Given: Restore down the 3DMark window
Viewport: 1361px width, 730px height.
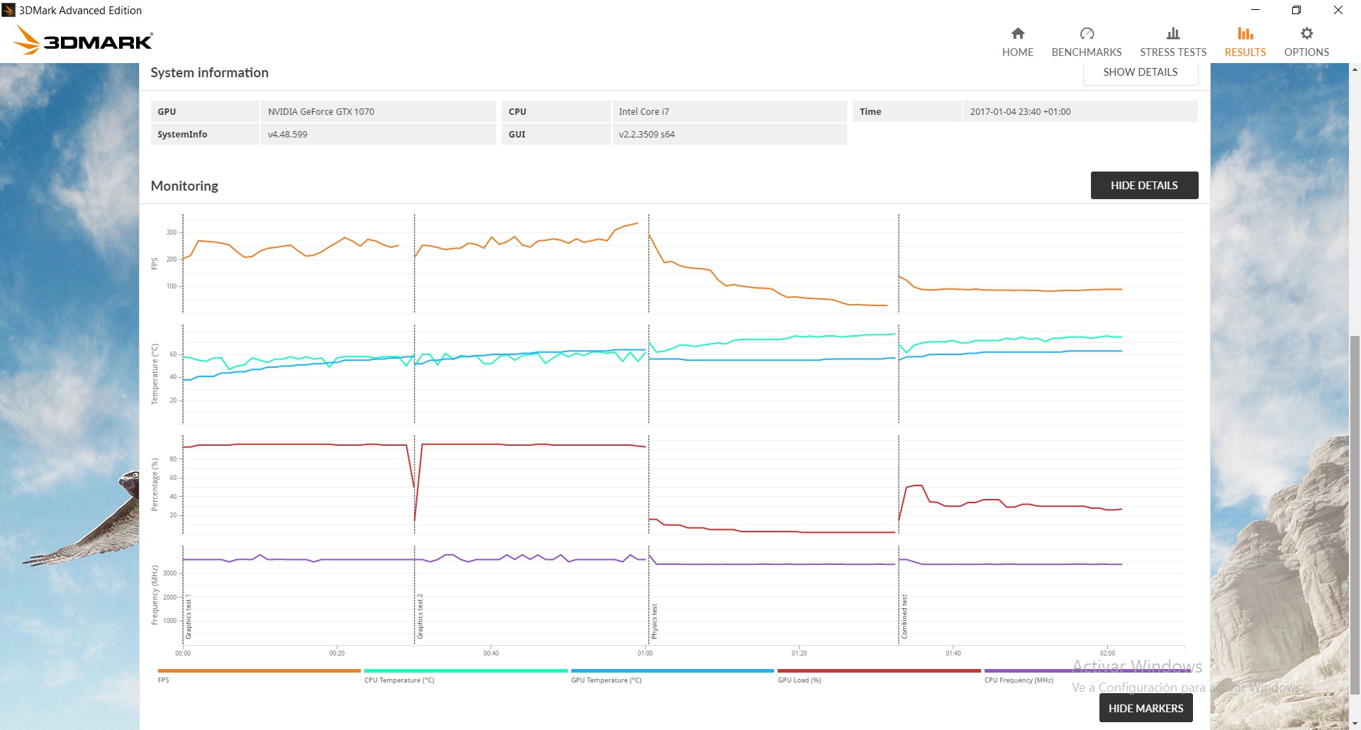Looking at the screenshot, I should [x=1296, y=10].
